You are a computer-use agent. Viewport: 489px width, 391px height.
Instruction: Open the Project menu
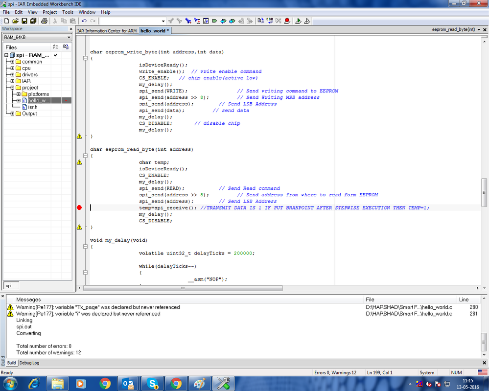49,12
